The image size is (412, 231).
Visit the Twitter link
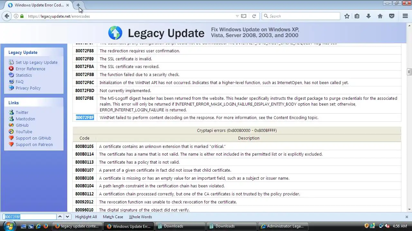22,112
